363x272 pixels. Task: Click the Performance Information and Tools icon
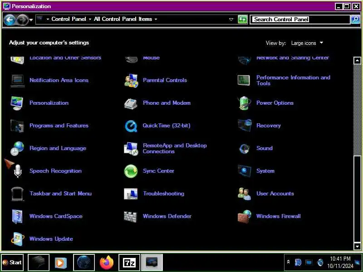244,80
